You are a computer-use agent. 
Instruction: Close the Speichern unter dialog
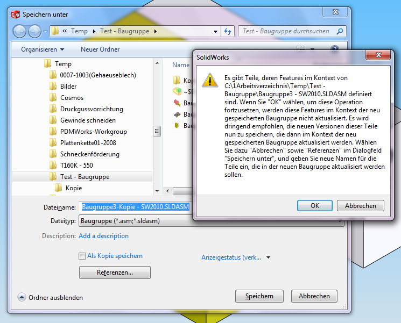pos(335,12)
